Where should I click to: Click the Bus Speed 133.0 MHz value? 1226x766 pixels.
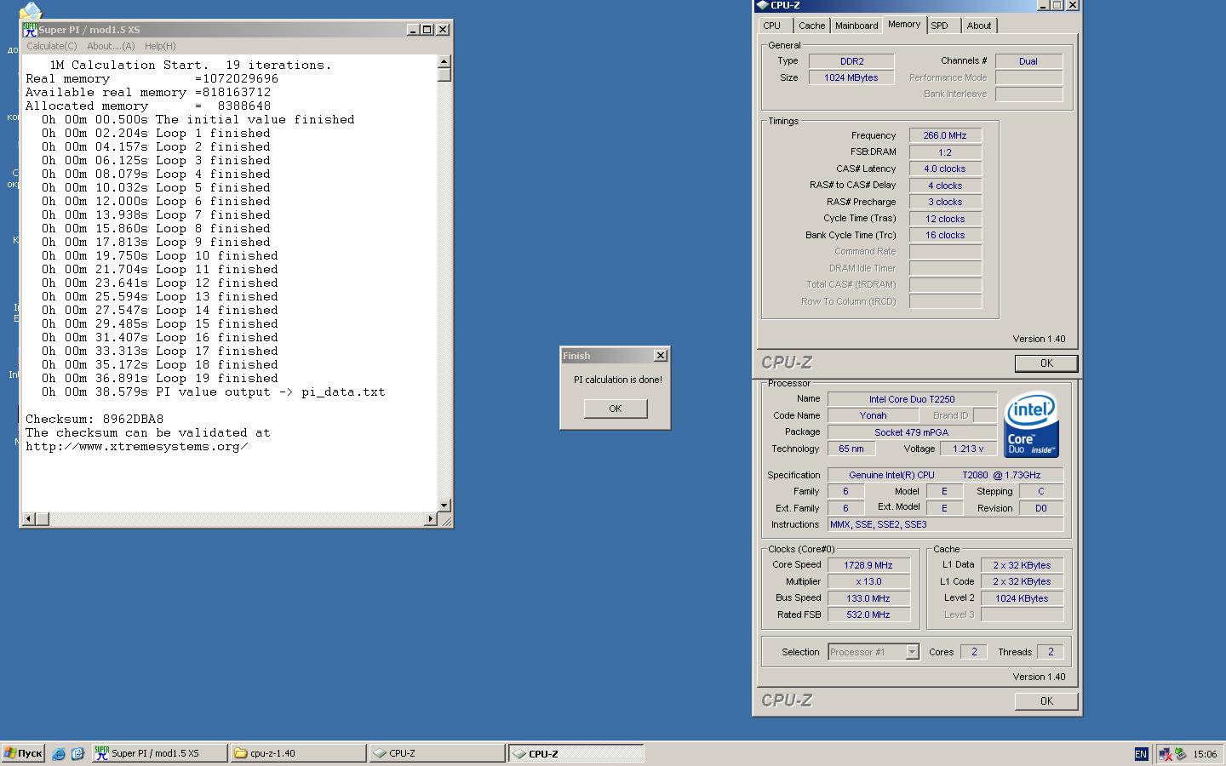[x=868, y=598]
